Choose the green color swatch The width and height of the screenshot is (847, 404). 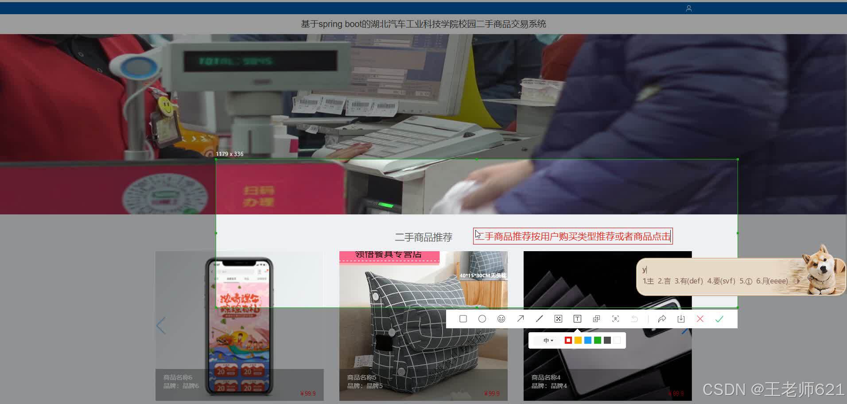click(x=598, y=340)
